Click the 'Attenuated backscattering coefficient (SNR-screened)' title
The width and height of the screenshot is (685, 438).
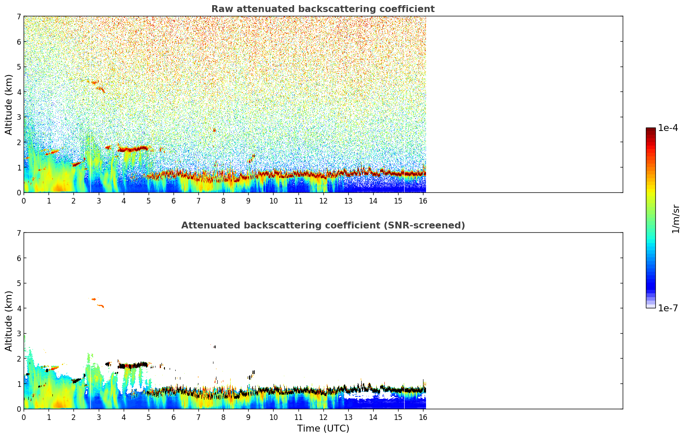(x=323, y=225)
